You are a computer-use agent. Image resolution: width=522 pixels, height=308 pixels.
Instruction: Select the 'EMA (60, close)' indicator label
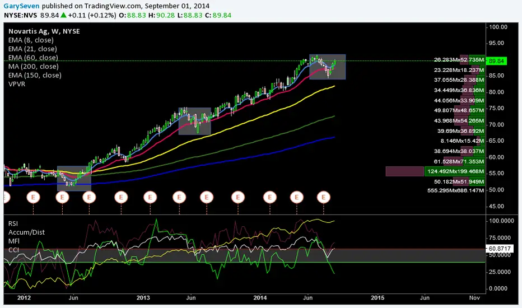(x=33, y=58)
